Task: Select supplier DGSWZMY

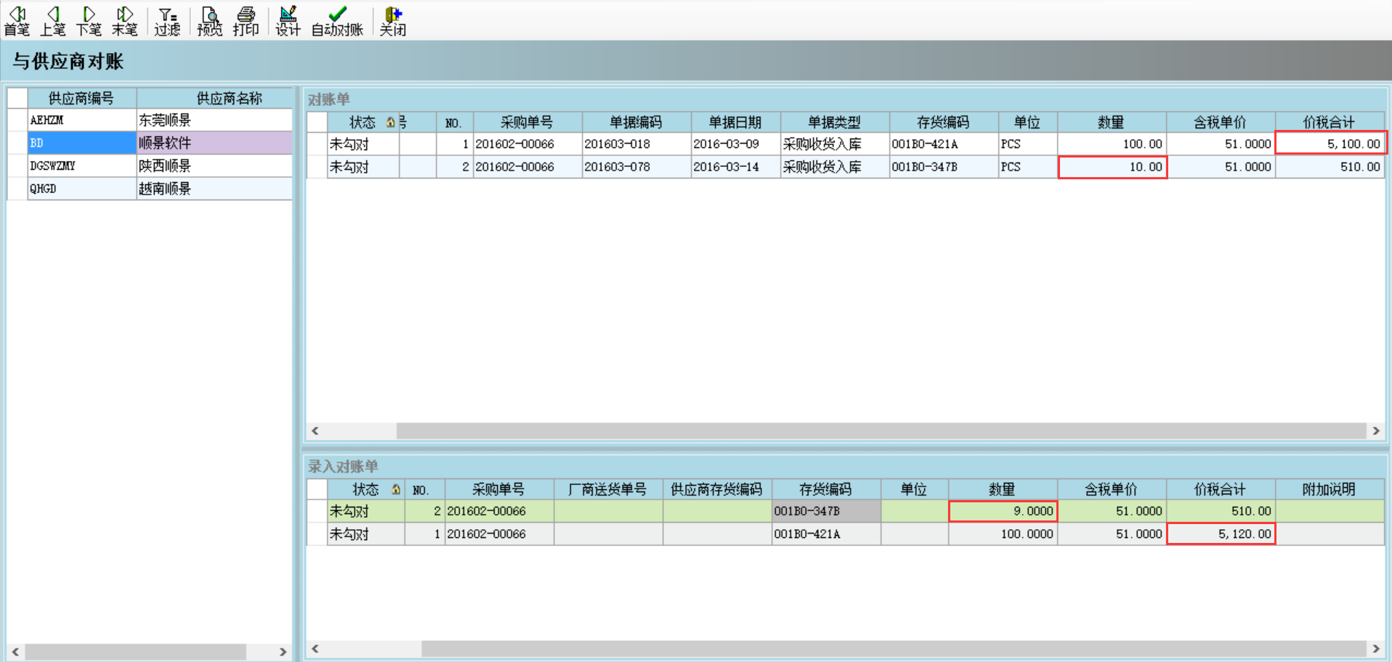Action: pyautogui.click(x=150, y=165)
